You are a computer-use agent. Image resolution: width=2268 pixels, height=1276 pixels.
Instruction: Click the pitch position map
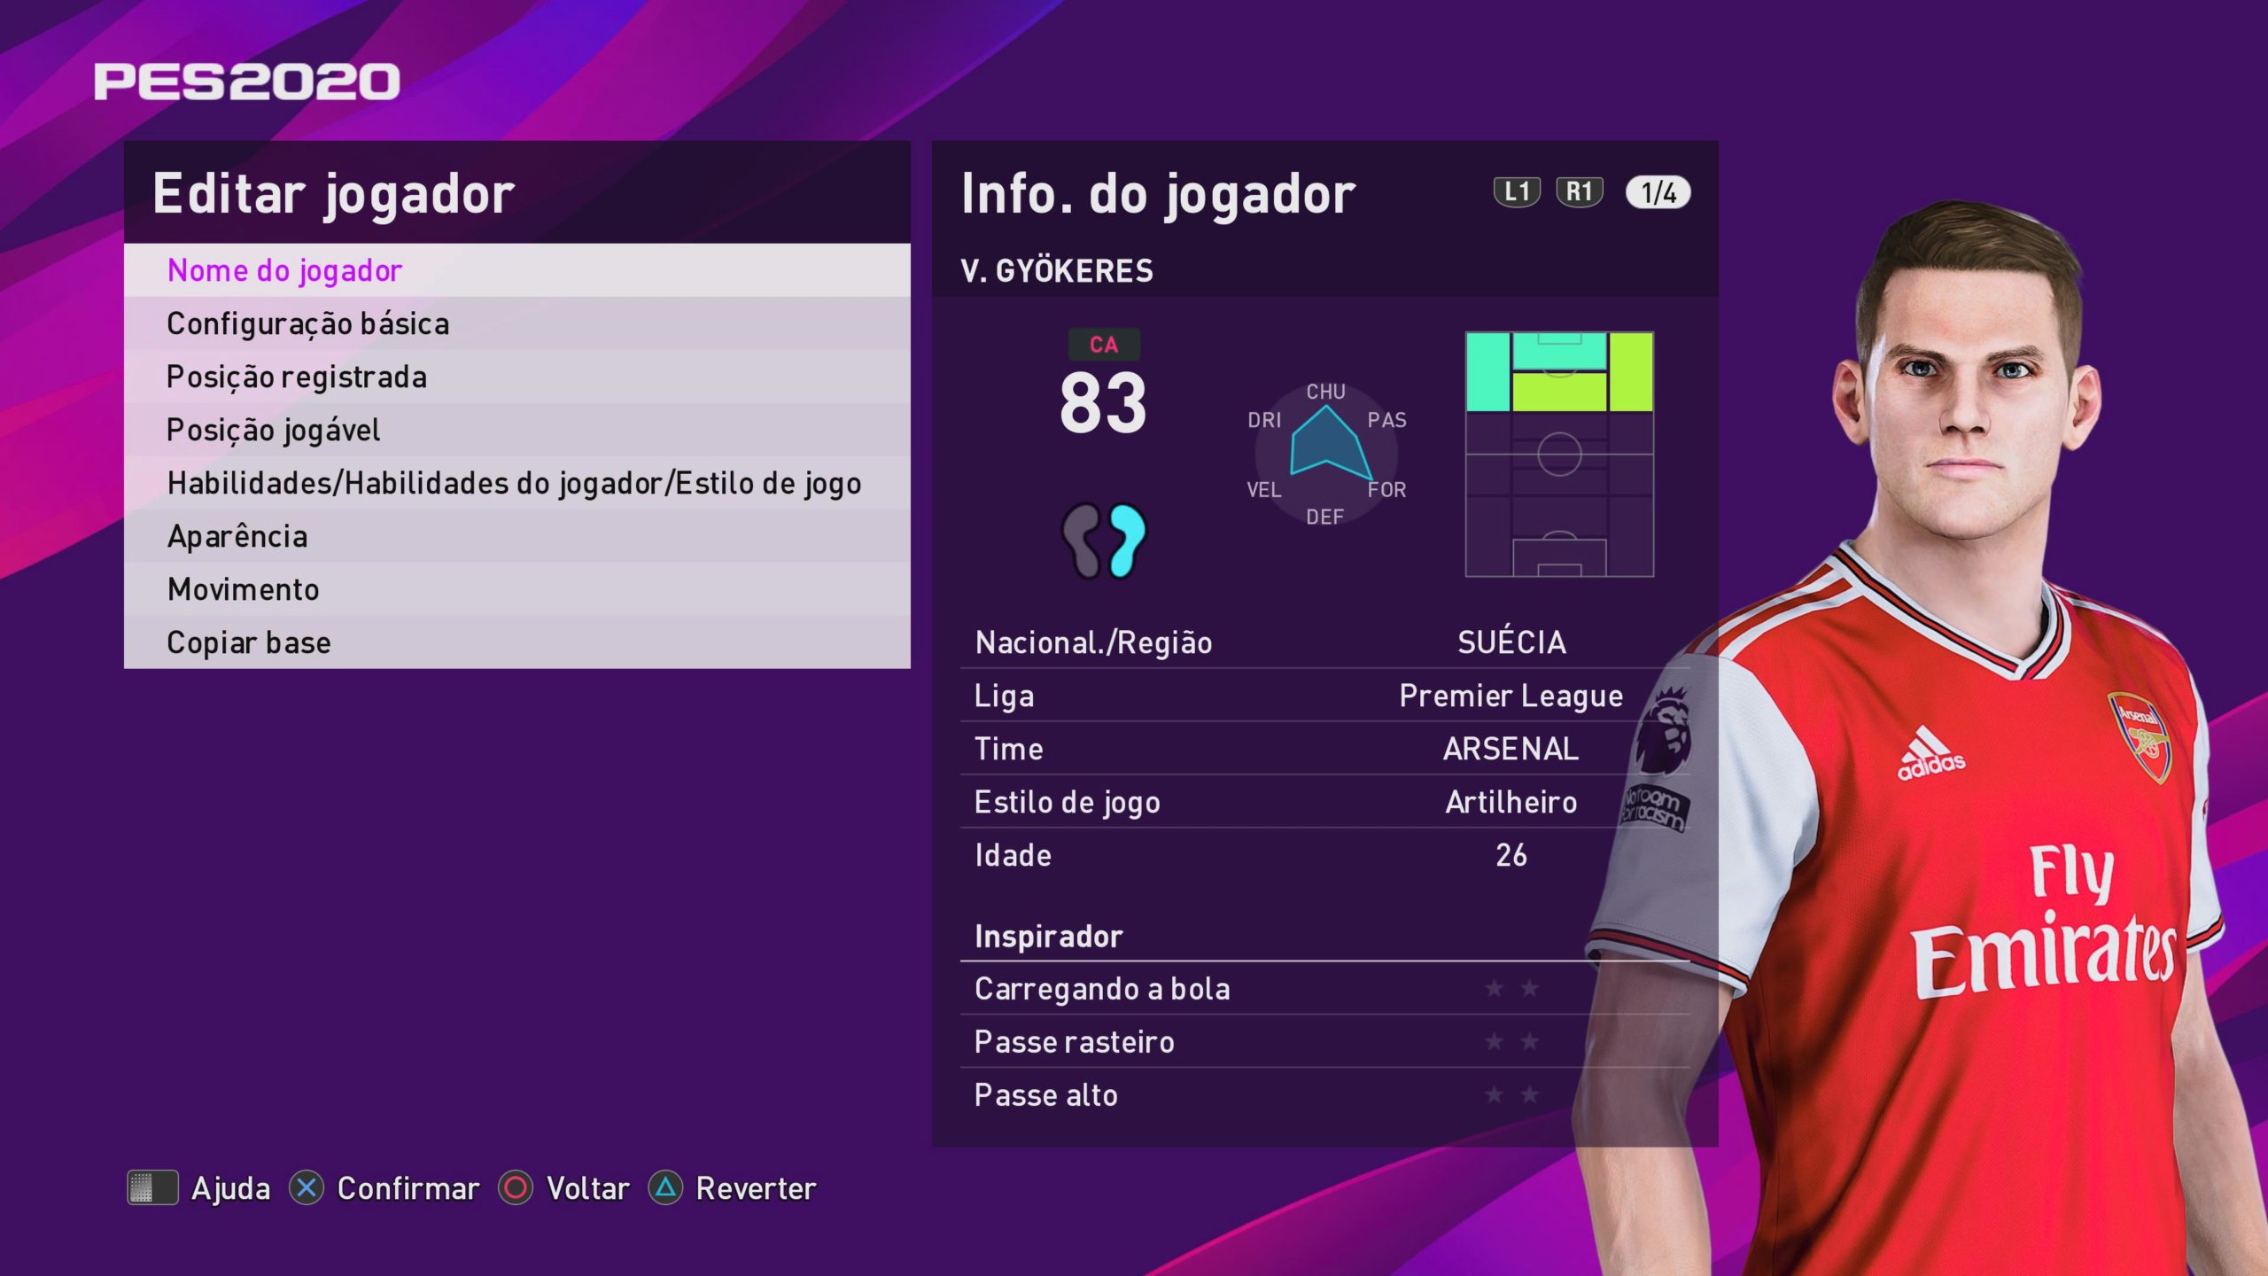coord(1559,455)
